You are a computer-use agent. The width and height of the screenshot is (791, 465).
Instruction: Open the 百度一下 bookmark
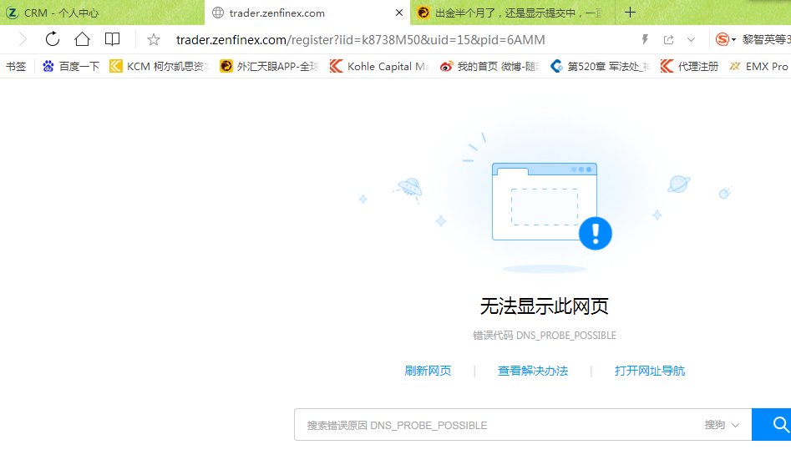click(71, 66)
